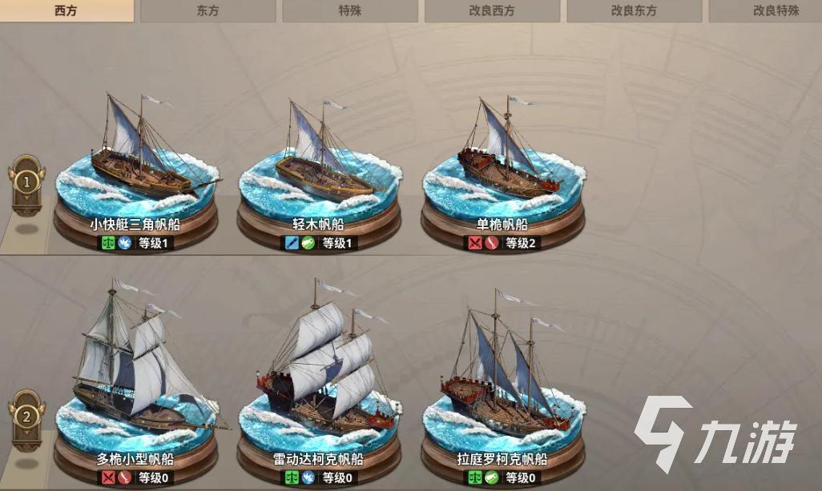Click red crossed swords icon under 单桅帆船
This screenshot has width=822, height=491.
pos(475,243)
